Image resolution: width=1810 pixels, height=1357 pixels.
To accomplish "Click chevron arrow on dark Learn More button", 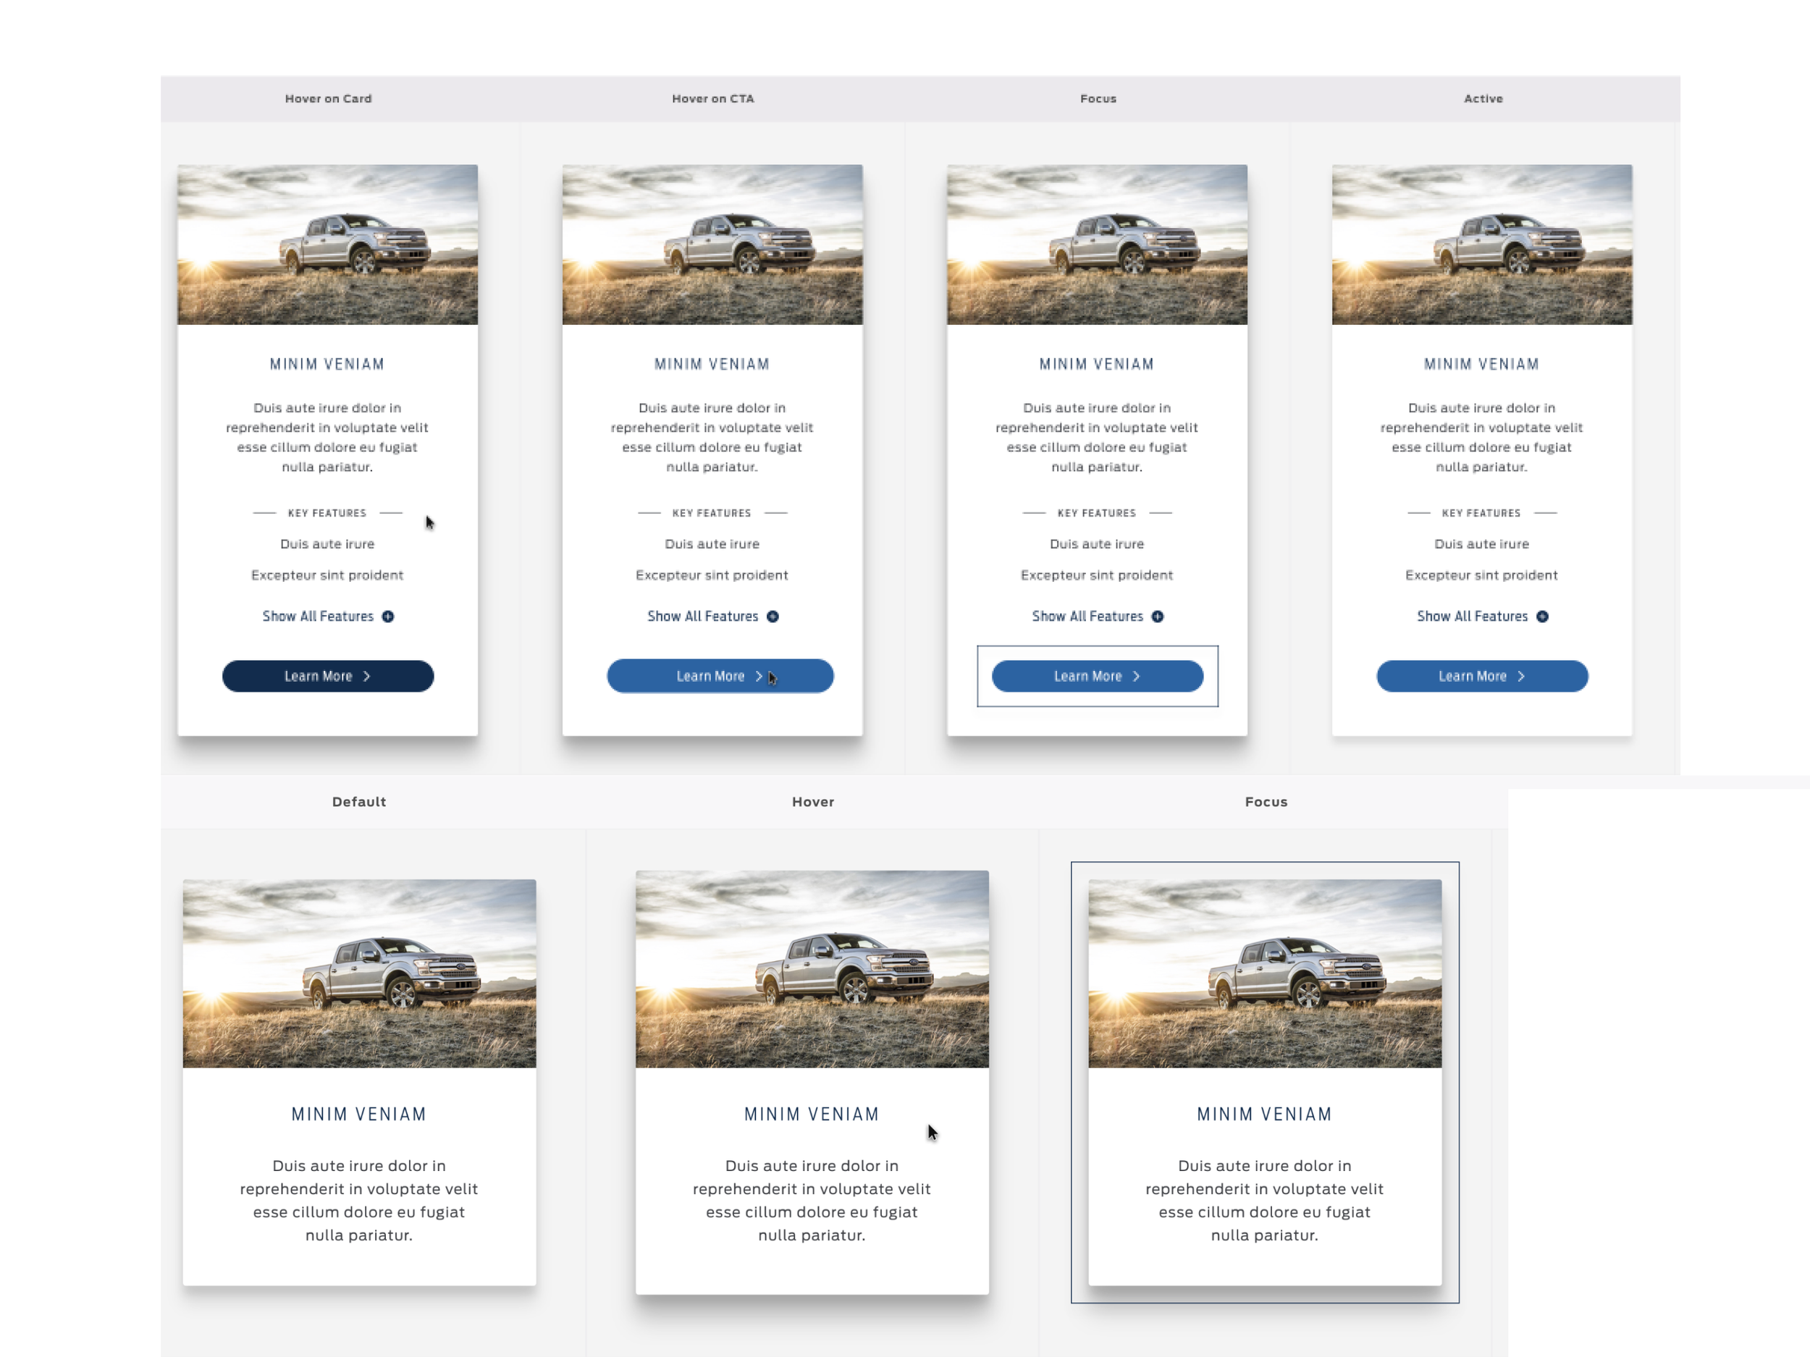I will pyautogui.click(x=366, y=677).
